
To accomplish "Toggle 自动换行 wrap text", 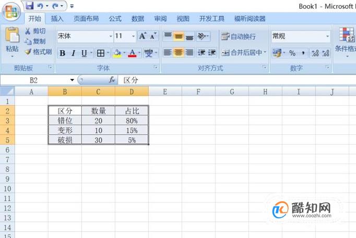I will (239, 36).
